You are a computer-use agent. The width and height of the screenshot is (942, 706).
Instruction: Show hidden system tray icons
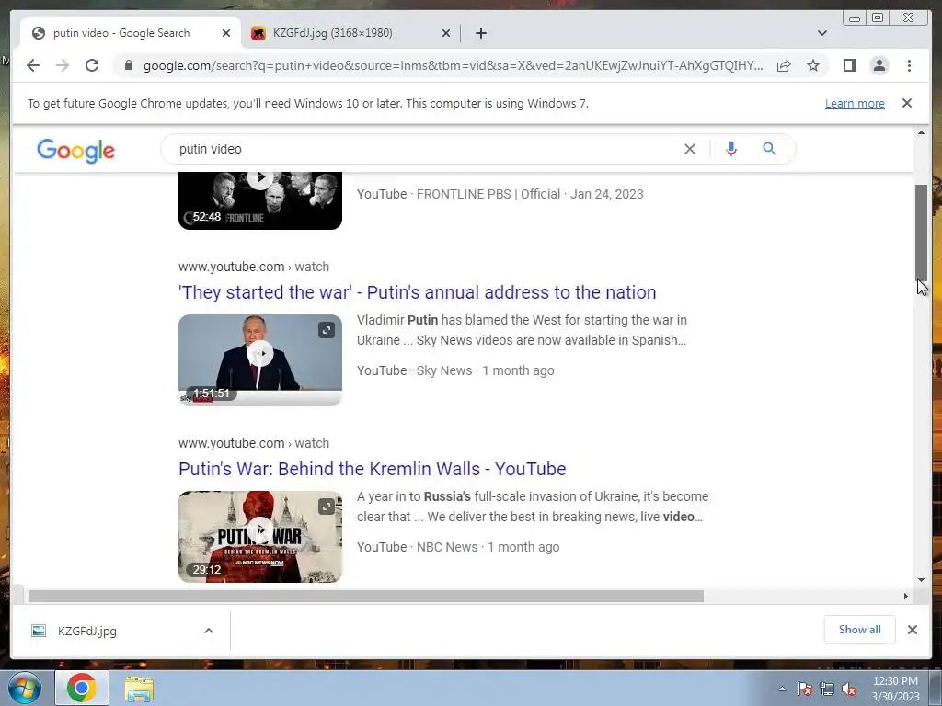tap(782, 689)
